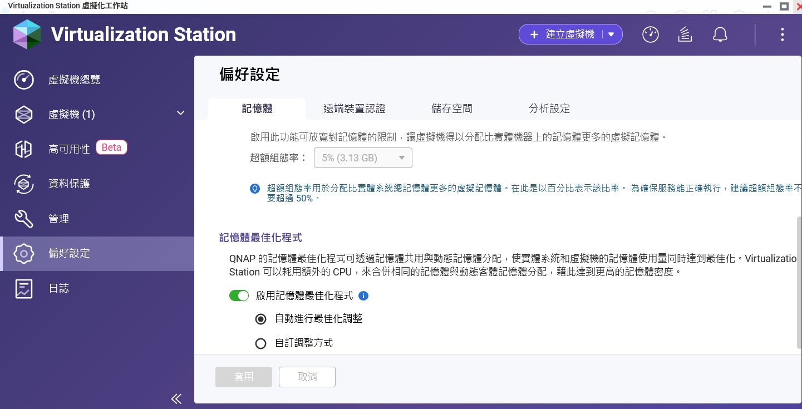Click the info icon beside 啟用記憶體最佳化程式
Viewport: 802px width, 409px height.
[x=363, y=296]
